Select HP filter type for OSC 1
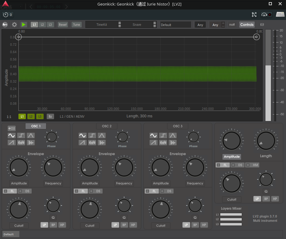This screenshot has width=286, height=239. pos(62,225)
